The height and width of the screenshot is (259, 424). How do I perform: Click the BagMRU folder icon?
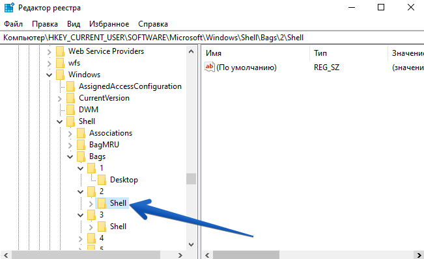[x=81, y=145]
